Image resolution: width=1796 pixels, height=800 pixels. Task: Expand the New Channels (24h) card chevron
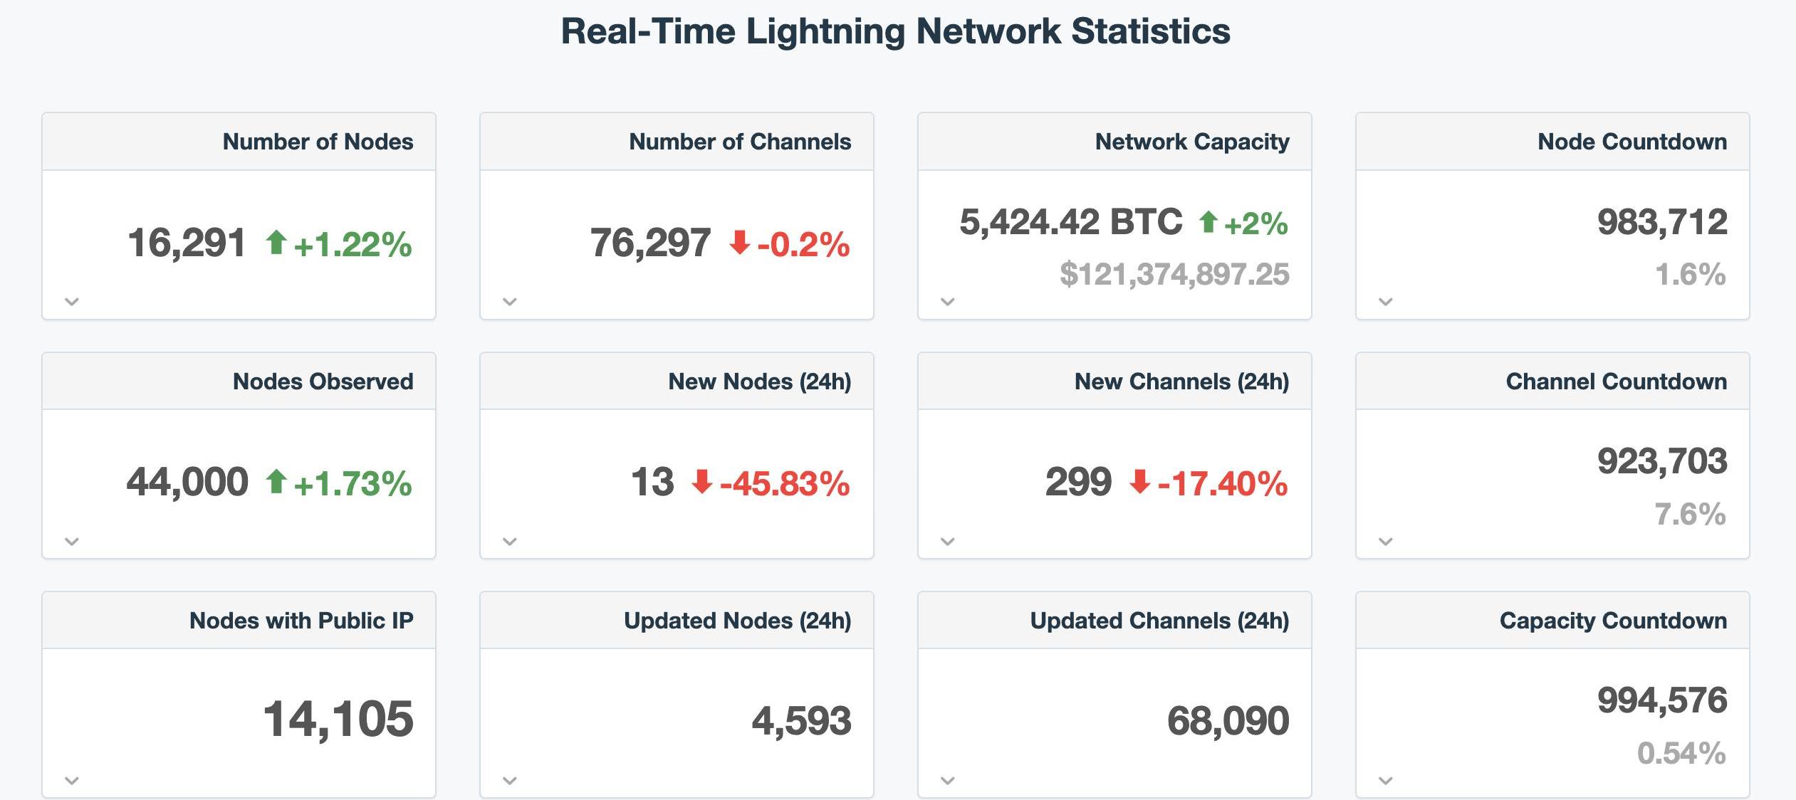(947, 542)
